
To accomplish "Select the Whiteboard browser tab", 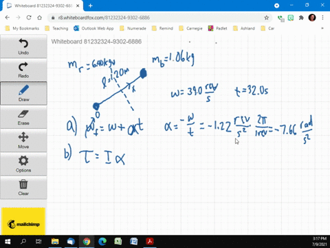I will (x=43, y=6).
